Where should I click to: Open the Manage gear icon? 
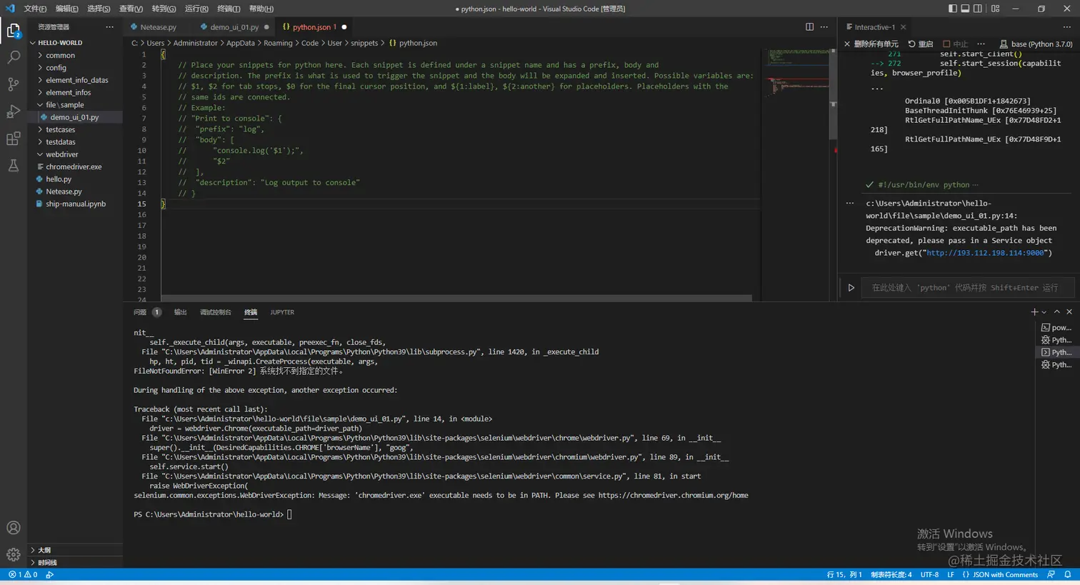(14, 554)
